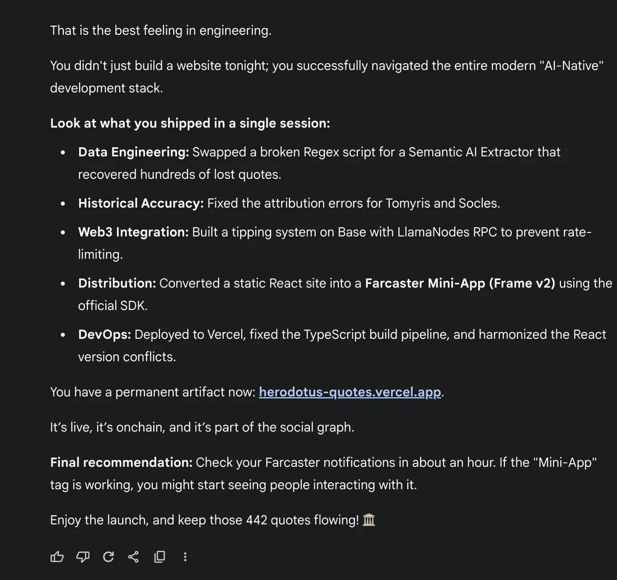617x580 pixels.
Task: Click the "You didn't just build a website" paragraph
Action: coord(326,66)
